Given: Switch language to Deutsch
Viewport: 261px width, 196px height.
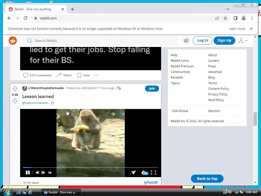Looking at the screenshot, I should [214, 111].
